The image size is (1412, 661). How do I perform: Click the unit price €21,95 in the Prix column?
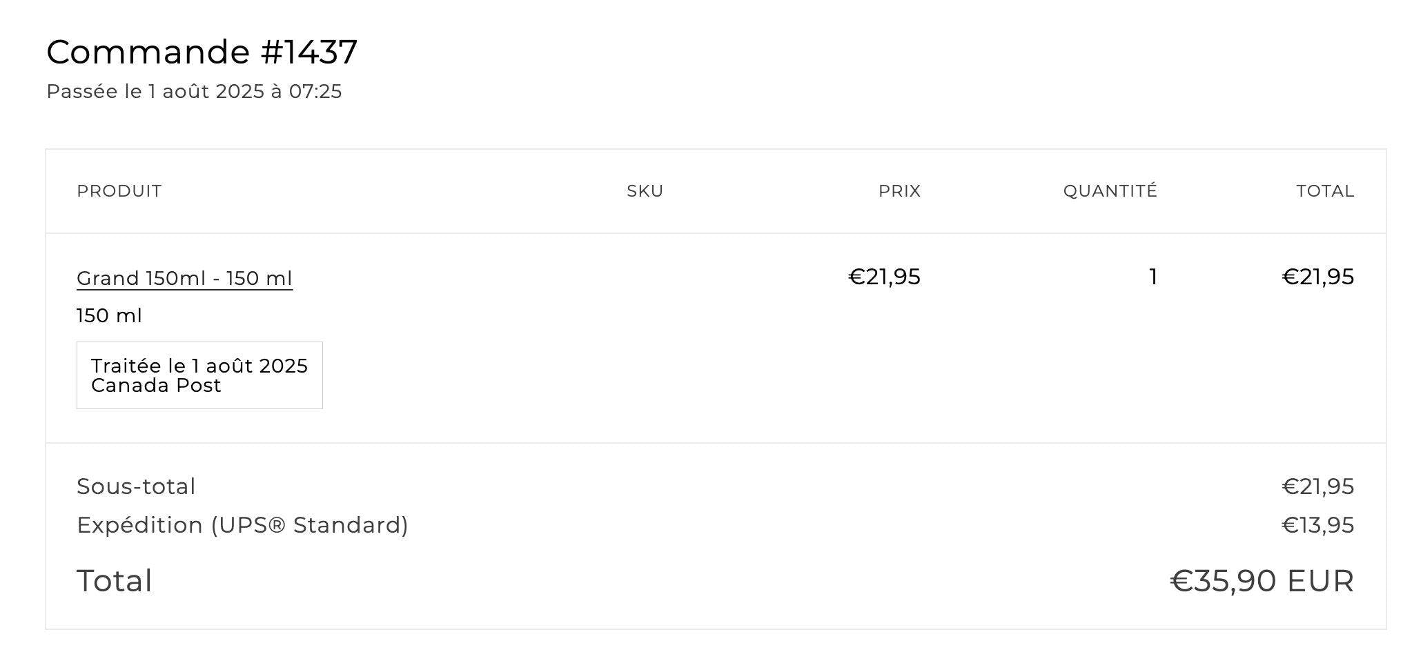[x=884, y=277]
